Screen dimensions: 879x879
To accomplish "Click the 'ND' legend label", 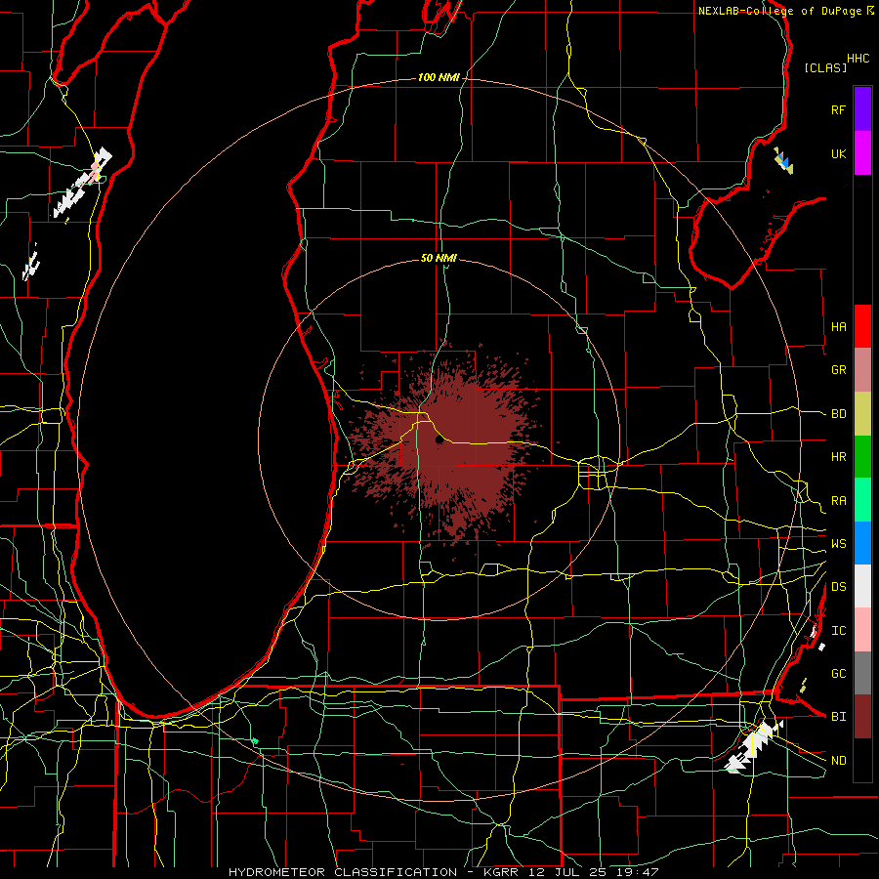I will pos(839,761).
